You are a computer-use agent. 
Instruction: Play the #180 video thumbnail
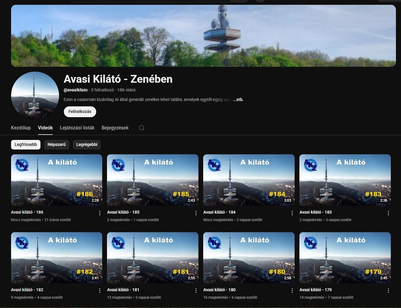(x=249, y=258)
